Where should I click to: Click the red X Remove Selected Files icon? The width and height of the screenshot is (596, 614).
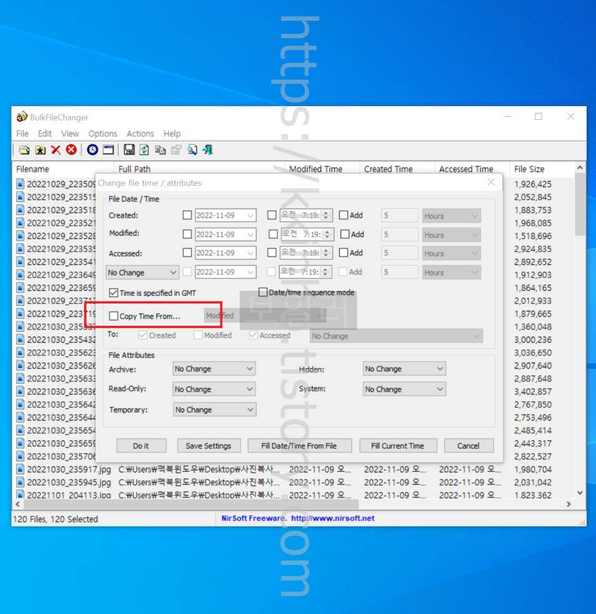[56, 150]
